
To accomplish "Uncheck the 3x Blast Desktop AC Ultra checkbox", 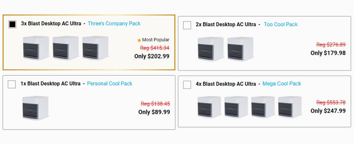I will pos(12,24).
